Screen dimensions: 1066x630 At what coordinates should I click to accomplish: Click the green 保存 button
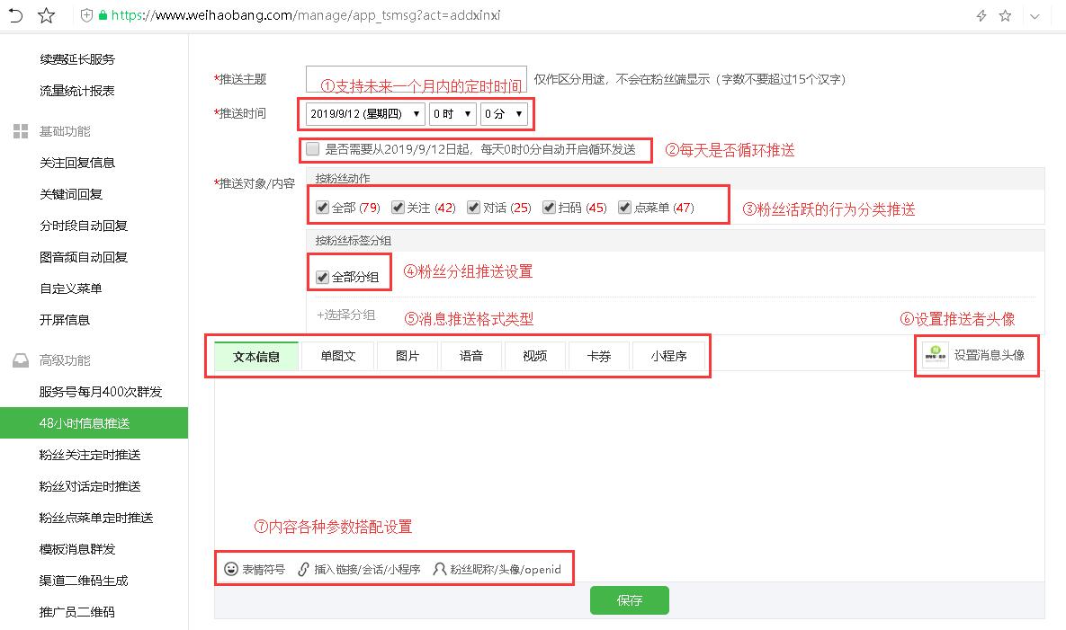[x=630, y=600]
